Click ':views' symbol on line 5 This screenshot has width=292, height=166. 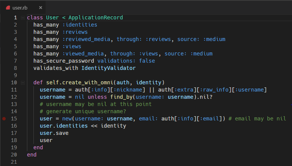(x=72, y=46)
